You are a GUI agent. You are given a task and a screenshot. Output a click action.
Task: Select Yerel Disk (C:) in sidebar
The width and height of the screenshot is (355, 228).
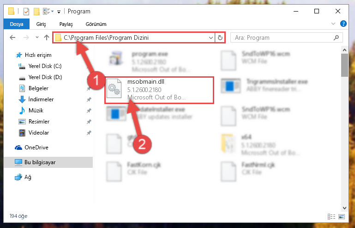[x=45, y=66]
